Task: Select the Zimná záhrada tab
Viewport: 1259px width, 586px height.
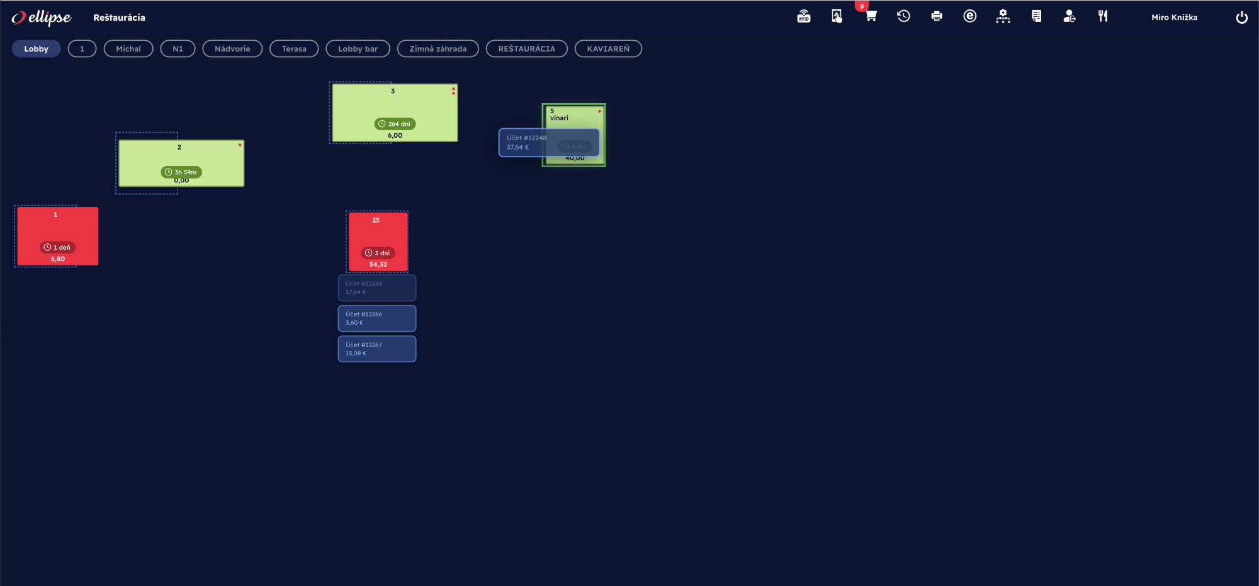Action: (438, 49)
